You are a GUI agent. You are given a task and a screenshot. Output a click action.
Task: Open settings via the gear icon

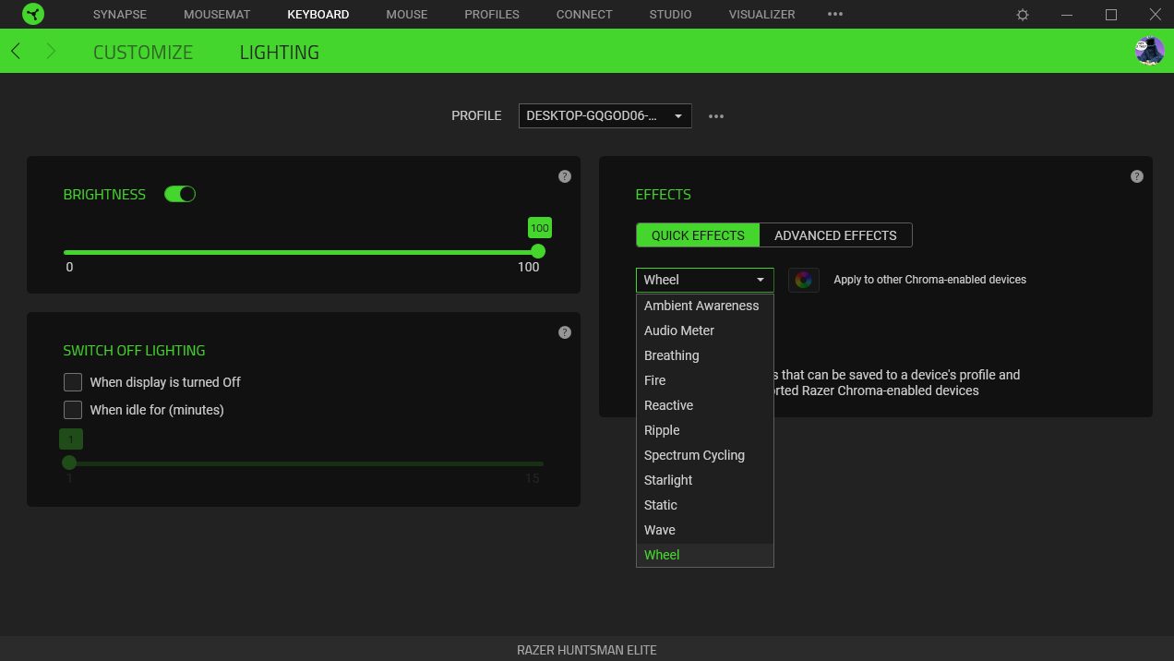[x=1022, y=15]
